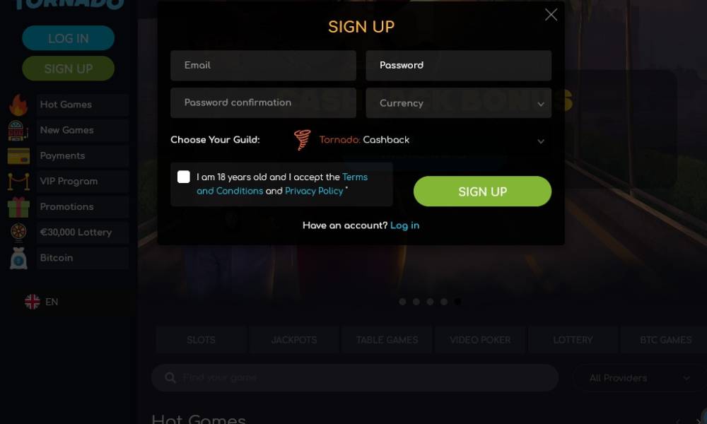The width and height of the screenshot is (707, 424).
Task: Focus the Email input field
Action: click(263, 65)
